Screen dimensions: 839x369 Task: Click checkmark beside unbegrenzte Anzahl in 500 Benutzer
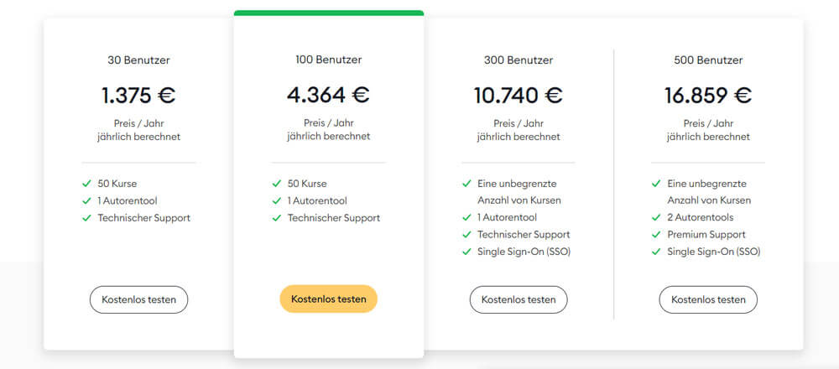[656, 184]
